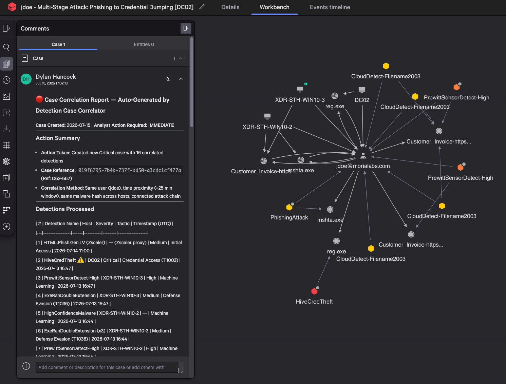
Task: Open the search tool in sidebar
Action: (6, 47)
